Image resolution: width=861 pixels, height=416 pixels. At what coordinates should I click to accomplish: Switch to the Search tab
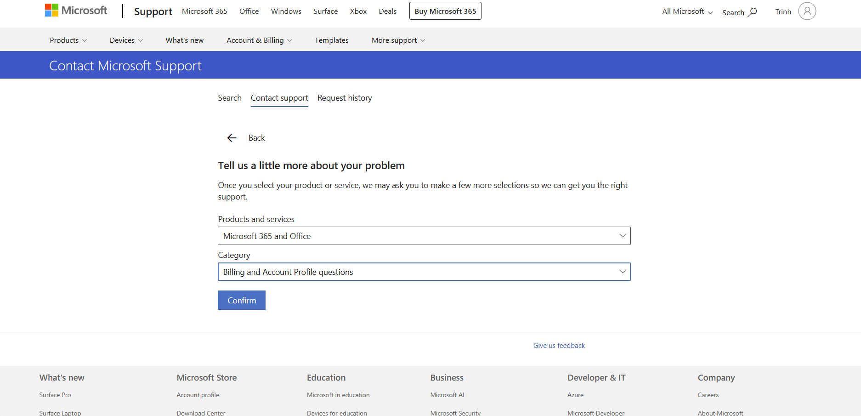(x=230, y=98)
